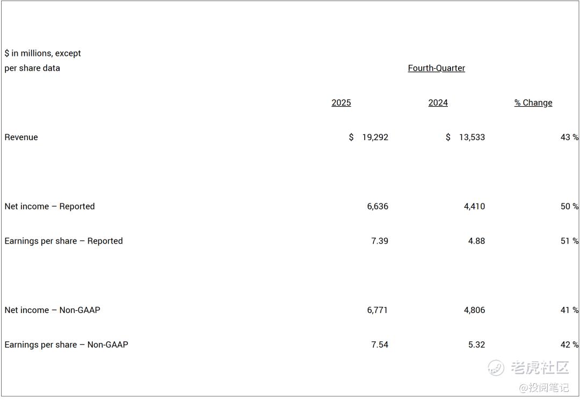Screen dimensions: 580x401
Task: Click the 43 % revenue change cell
Action: 569,137
